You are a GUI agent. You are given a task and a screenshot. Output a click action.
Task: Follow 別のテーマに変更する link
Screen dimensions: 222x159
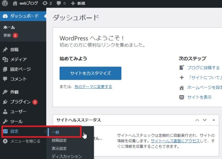93,87
